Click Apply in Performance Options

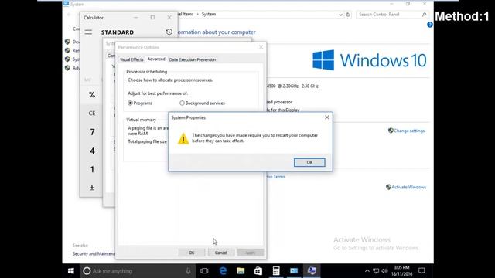click(251, 253)
